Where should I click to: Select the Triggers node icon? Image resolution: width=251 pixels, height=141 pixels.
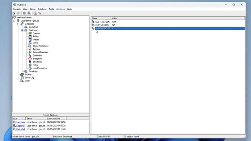[30, 49]
